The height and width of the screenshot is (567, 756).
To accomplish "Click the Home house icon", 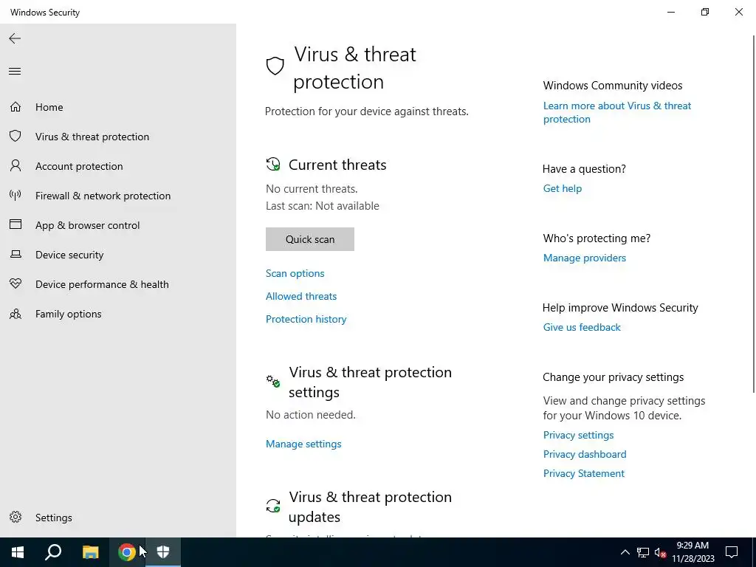I will (x=16, y=106).
